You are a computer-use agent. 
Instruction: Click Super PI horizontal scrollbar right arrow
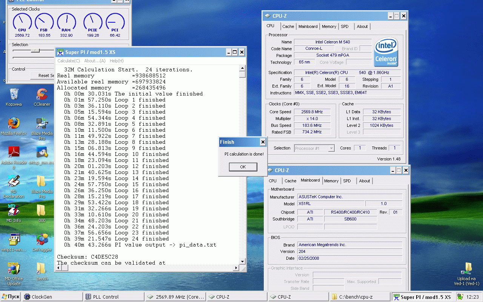pyautogui.click(x=236, y=268)
